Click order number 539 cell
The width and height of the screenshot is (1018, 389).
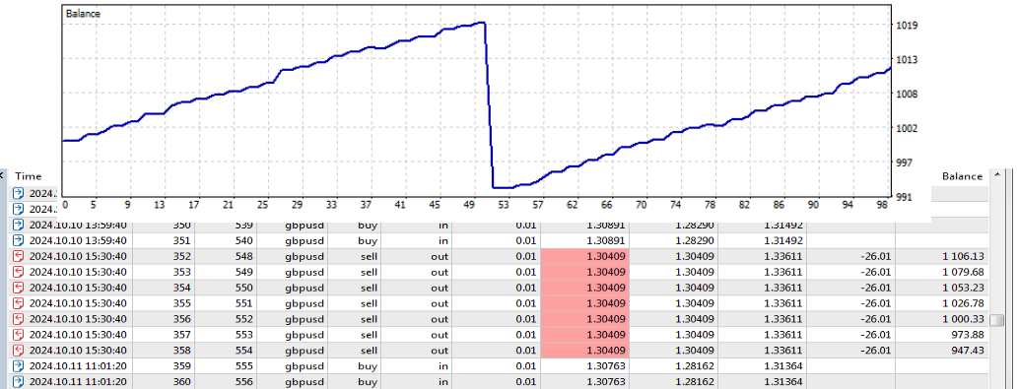click(243, 226)
